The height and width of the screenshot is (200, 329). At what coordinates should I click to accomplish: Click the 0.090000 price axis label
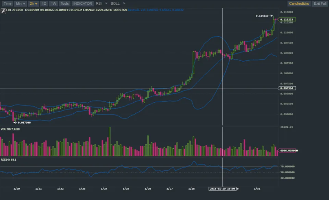[x=287, y=114]
